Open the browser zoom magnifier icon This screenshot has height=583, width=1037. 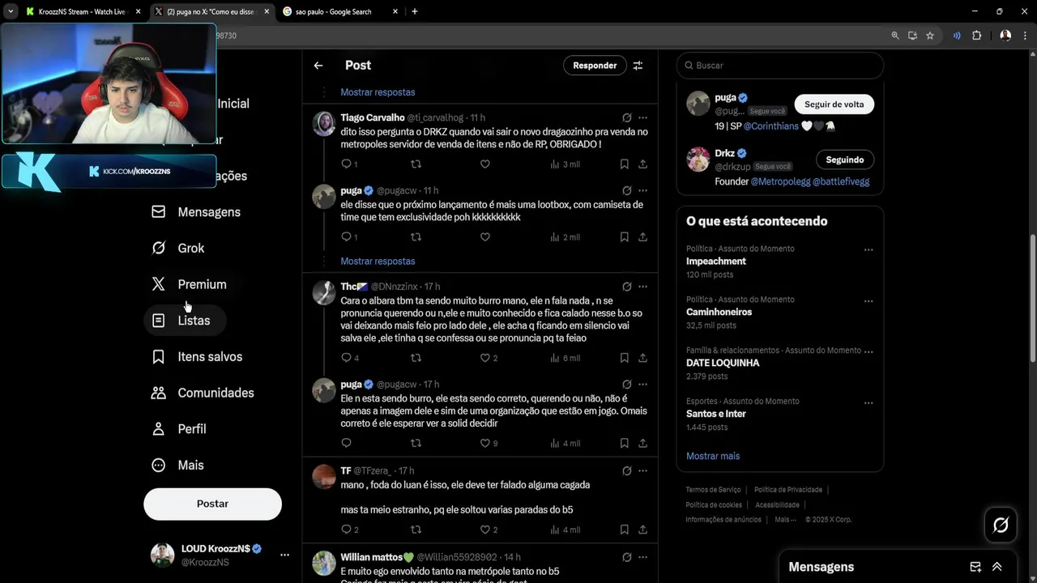click(894, 36)
